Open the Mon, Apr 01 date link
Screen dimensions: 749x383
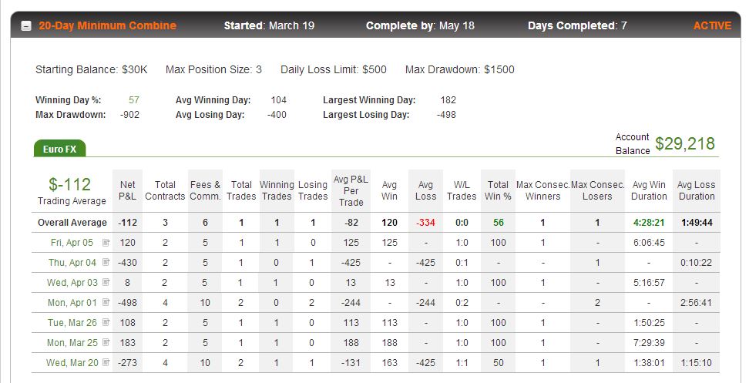point(72,303)
